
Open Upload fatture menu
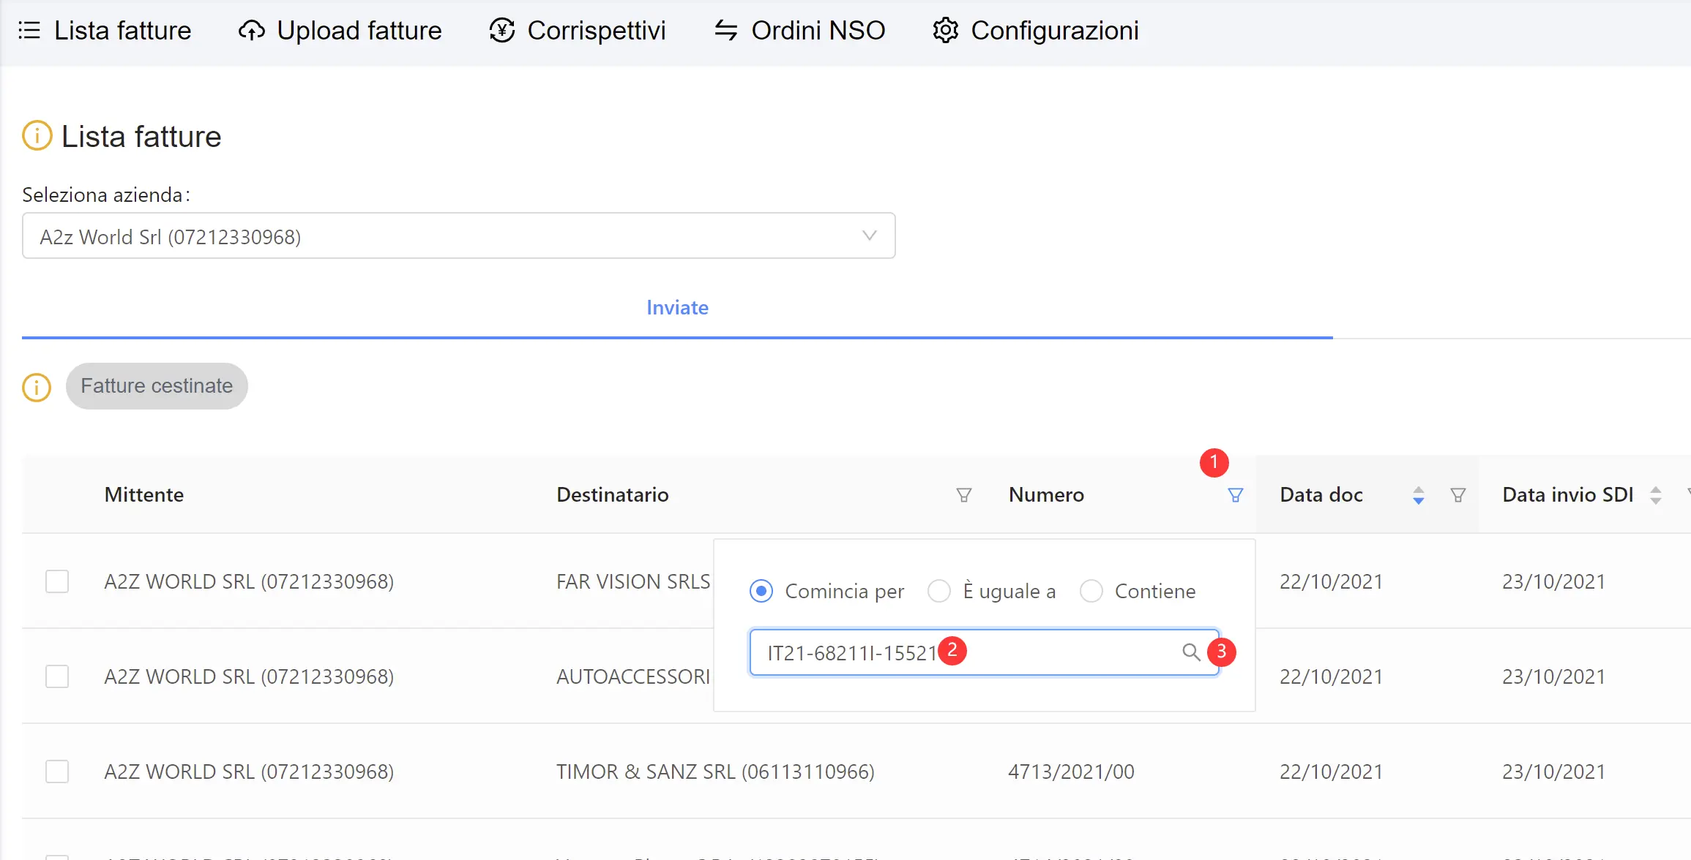(340, 31)
